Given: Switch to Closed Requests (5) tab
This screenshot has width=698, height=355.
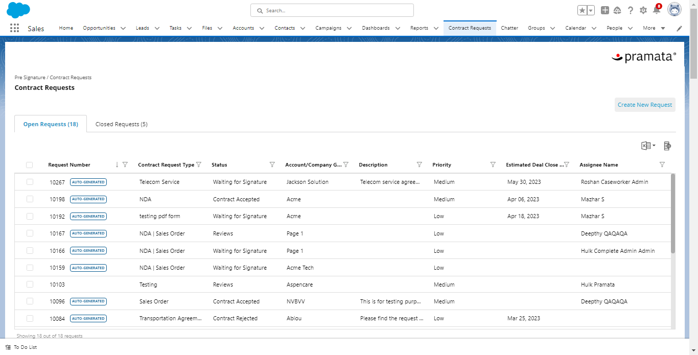Looking at the screenshot, I should [122, 124].
